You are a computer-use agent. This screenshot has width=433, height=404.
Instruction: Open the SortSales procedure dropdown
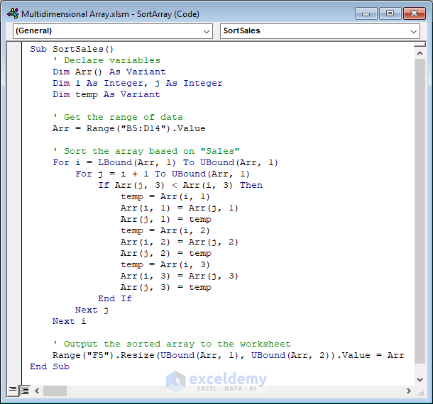[x=320, y=31]
